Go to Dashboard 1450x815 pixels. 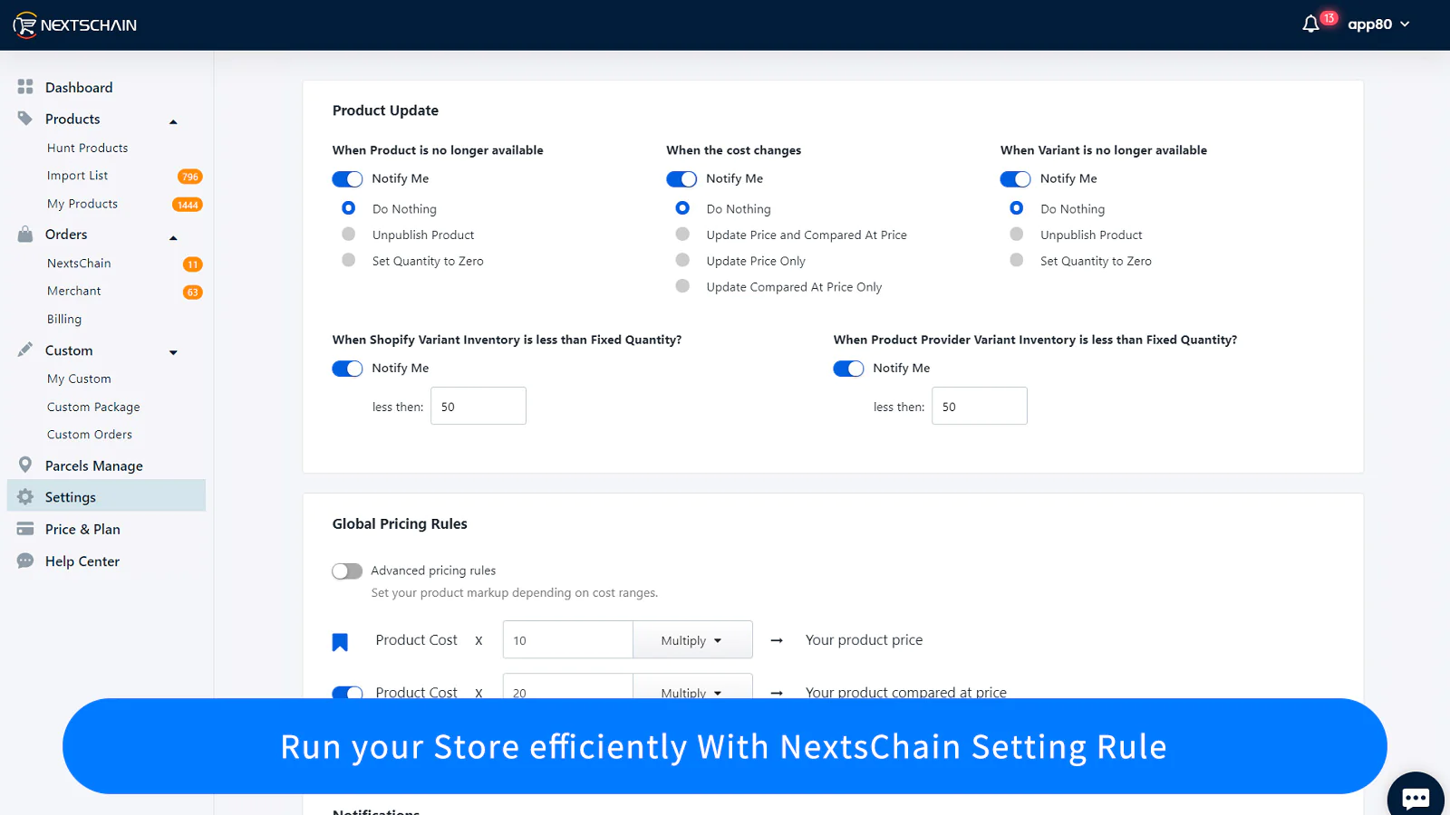click(79, 87)
